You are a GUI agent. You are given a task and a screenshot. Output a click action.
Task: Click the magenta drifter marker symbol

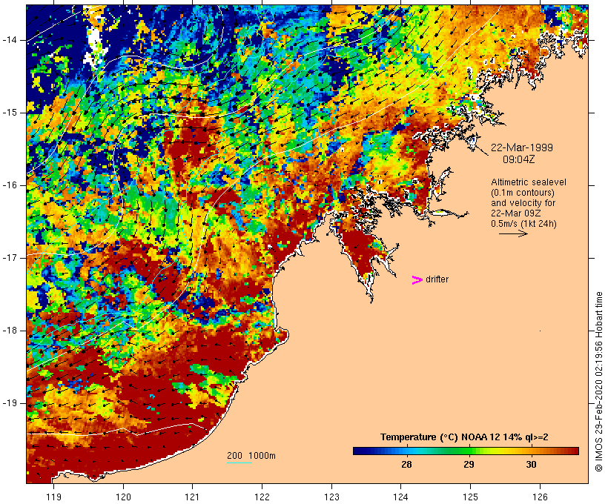point(417,280)
